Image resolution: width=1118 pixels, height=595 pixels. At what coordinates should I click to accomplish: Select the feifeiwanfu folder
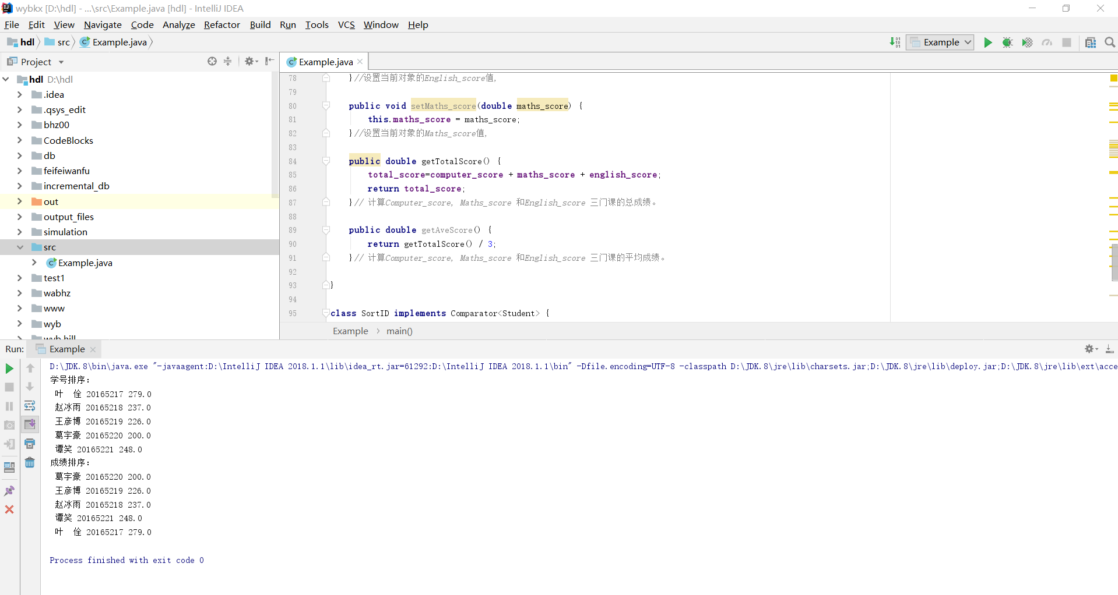(x=66, y=171)
